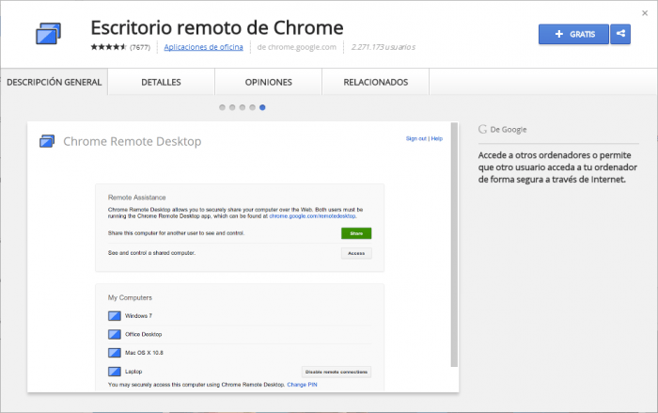
Task: Select the third screenshot carousel dot
Action: click(x=243, y=107)
